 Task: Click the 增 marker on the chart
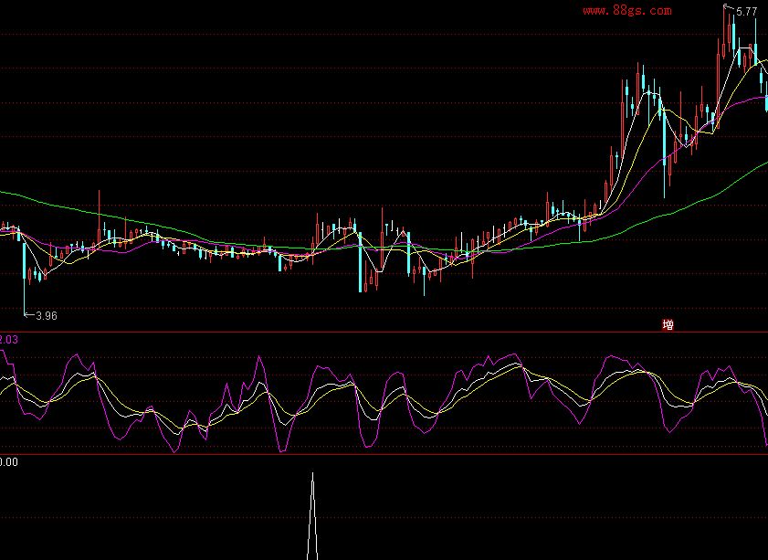(668, 324)
